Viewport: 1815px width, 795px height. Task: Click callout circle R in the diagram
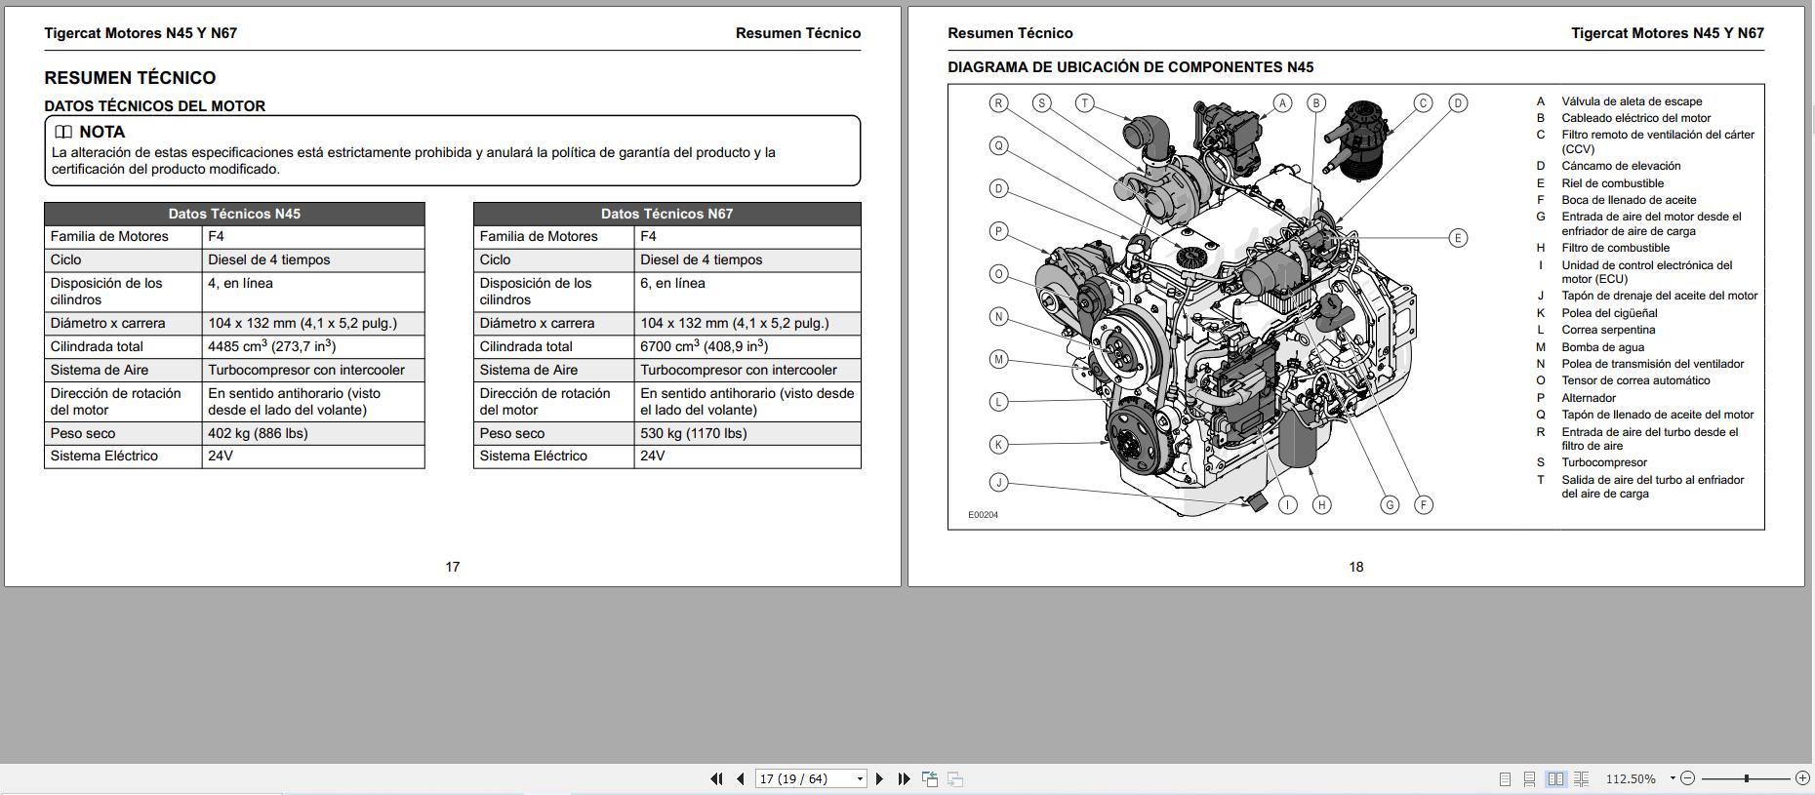coord(998,102)
